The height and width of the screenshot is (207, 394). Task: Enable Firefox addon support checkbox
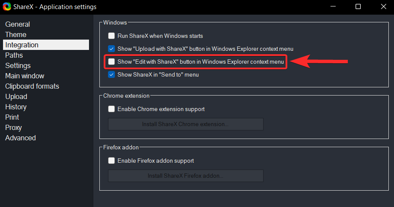111,161
